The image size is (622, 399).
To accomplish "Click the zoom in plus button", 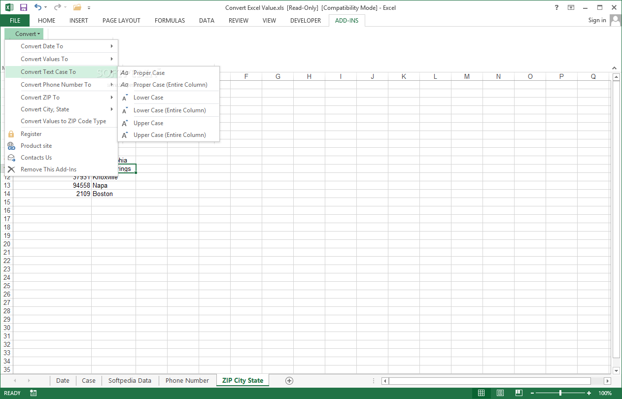I will point(589,393).
